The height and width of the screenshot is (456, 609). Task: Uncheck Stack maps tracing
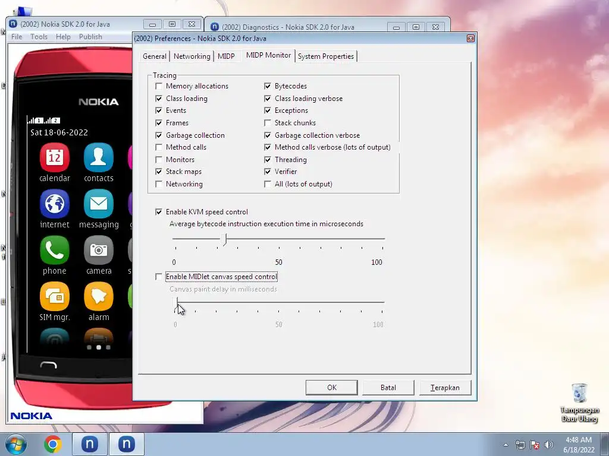point(158,172)
